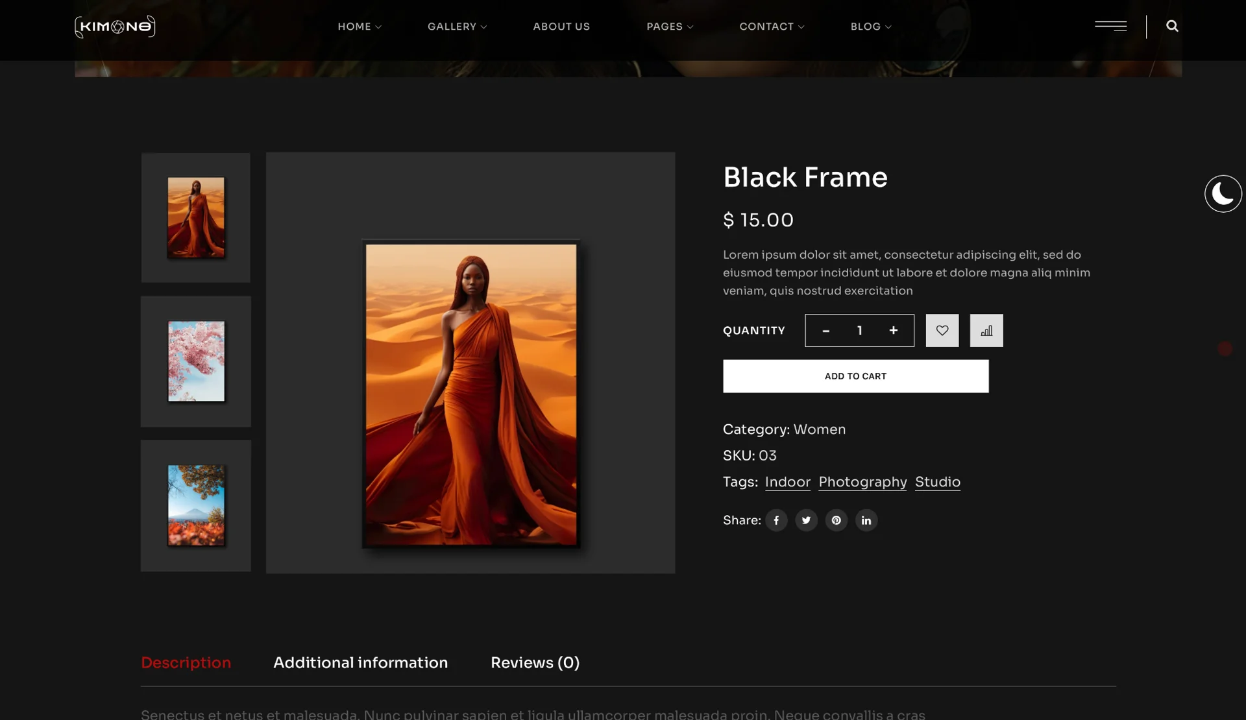Share product on Twitter
The height and width of the screenshot is (720, 1246).
[x=806, y=520]
